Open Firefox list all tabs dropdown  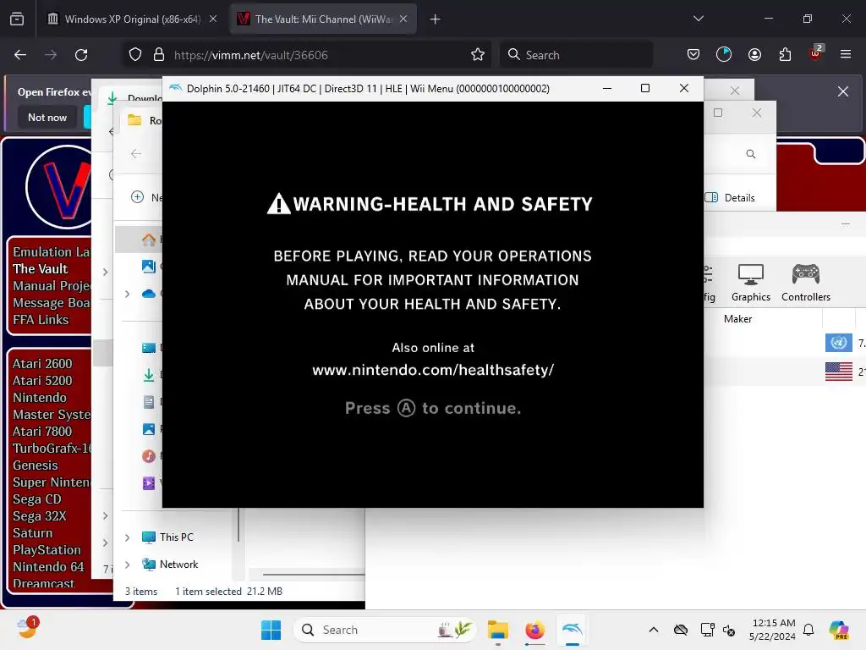pyautogui.click(x=698, y=19)
